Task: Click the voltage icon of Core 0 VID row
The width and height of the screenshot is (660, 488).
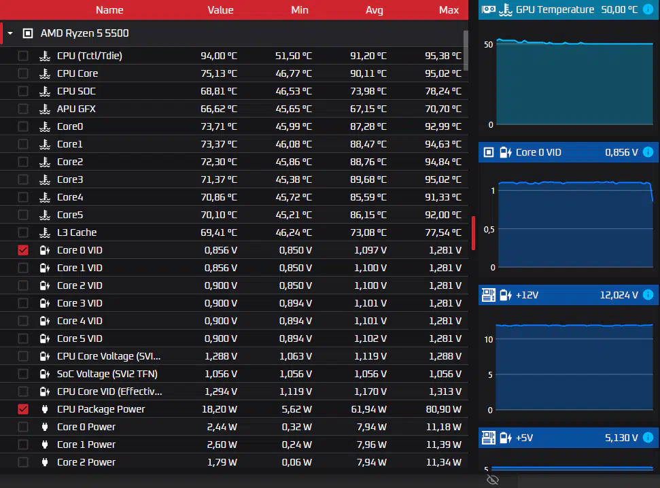Action: click(x=45, y=250)
